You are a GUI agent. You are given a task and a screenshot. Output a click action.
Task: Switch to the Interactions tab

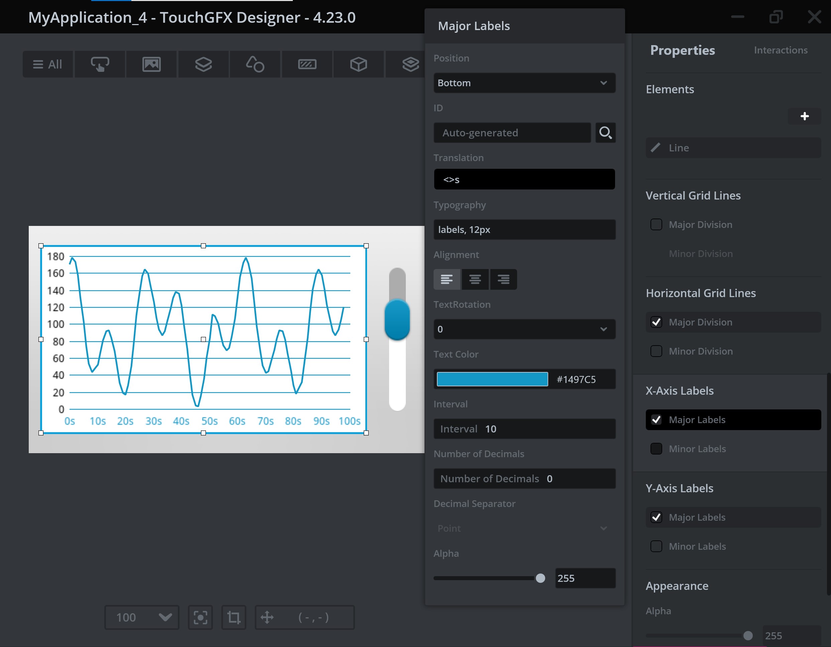pyautogui.click(x=781, y=50)
